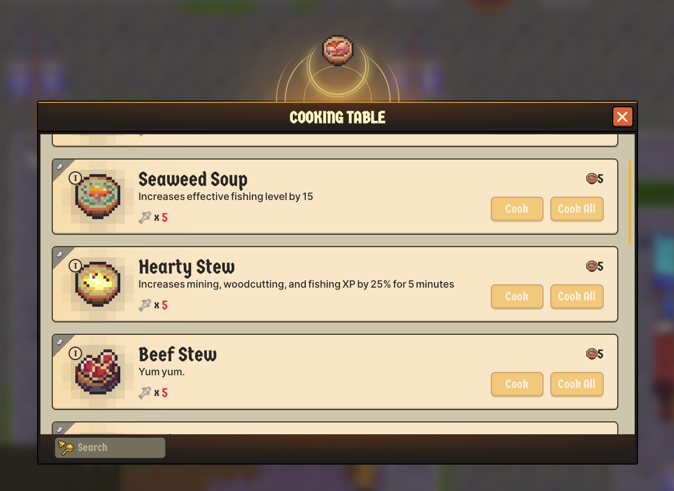
Task: Click the coin cost icon for Seaweed Soup
Action: (592, 178)
